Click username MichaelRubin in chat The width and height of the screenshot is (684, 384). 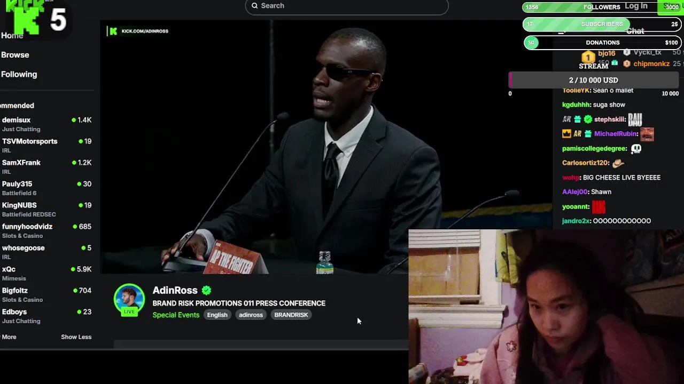(x=616, y=134)
